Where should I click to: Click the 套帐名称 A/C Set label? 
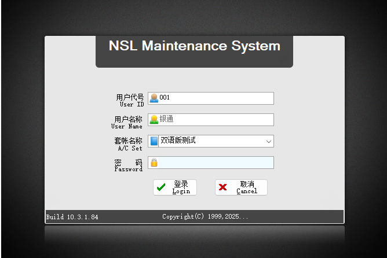(127, 143)
